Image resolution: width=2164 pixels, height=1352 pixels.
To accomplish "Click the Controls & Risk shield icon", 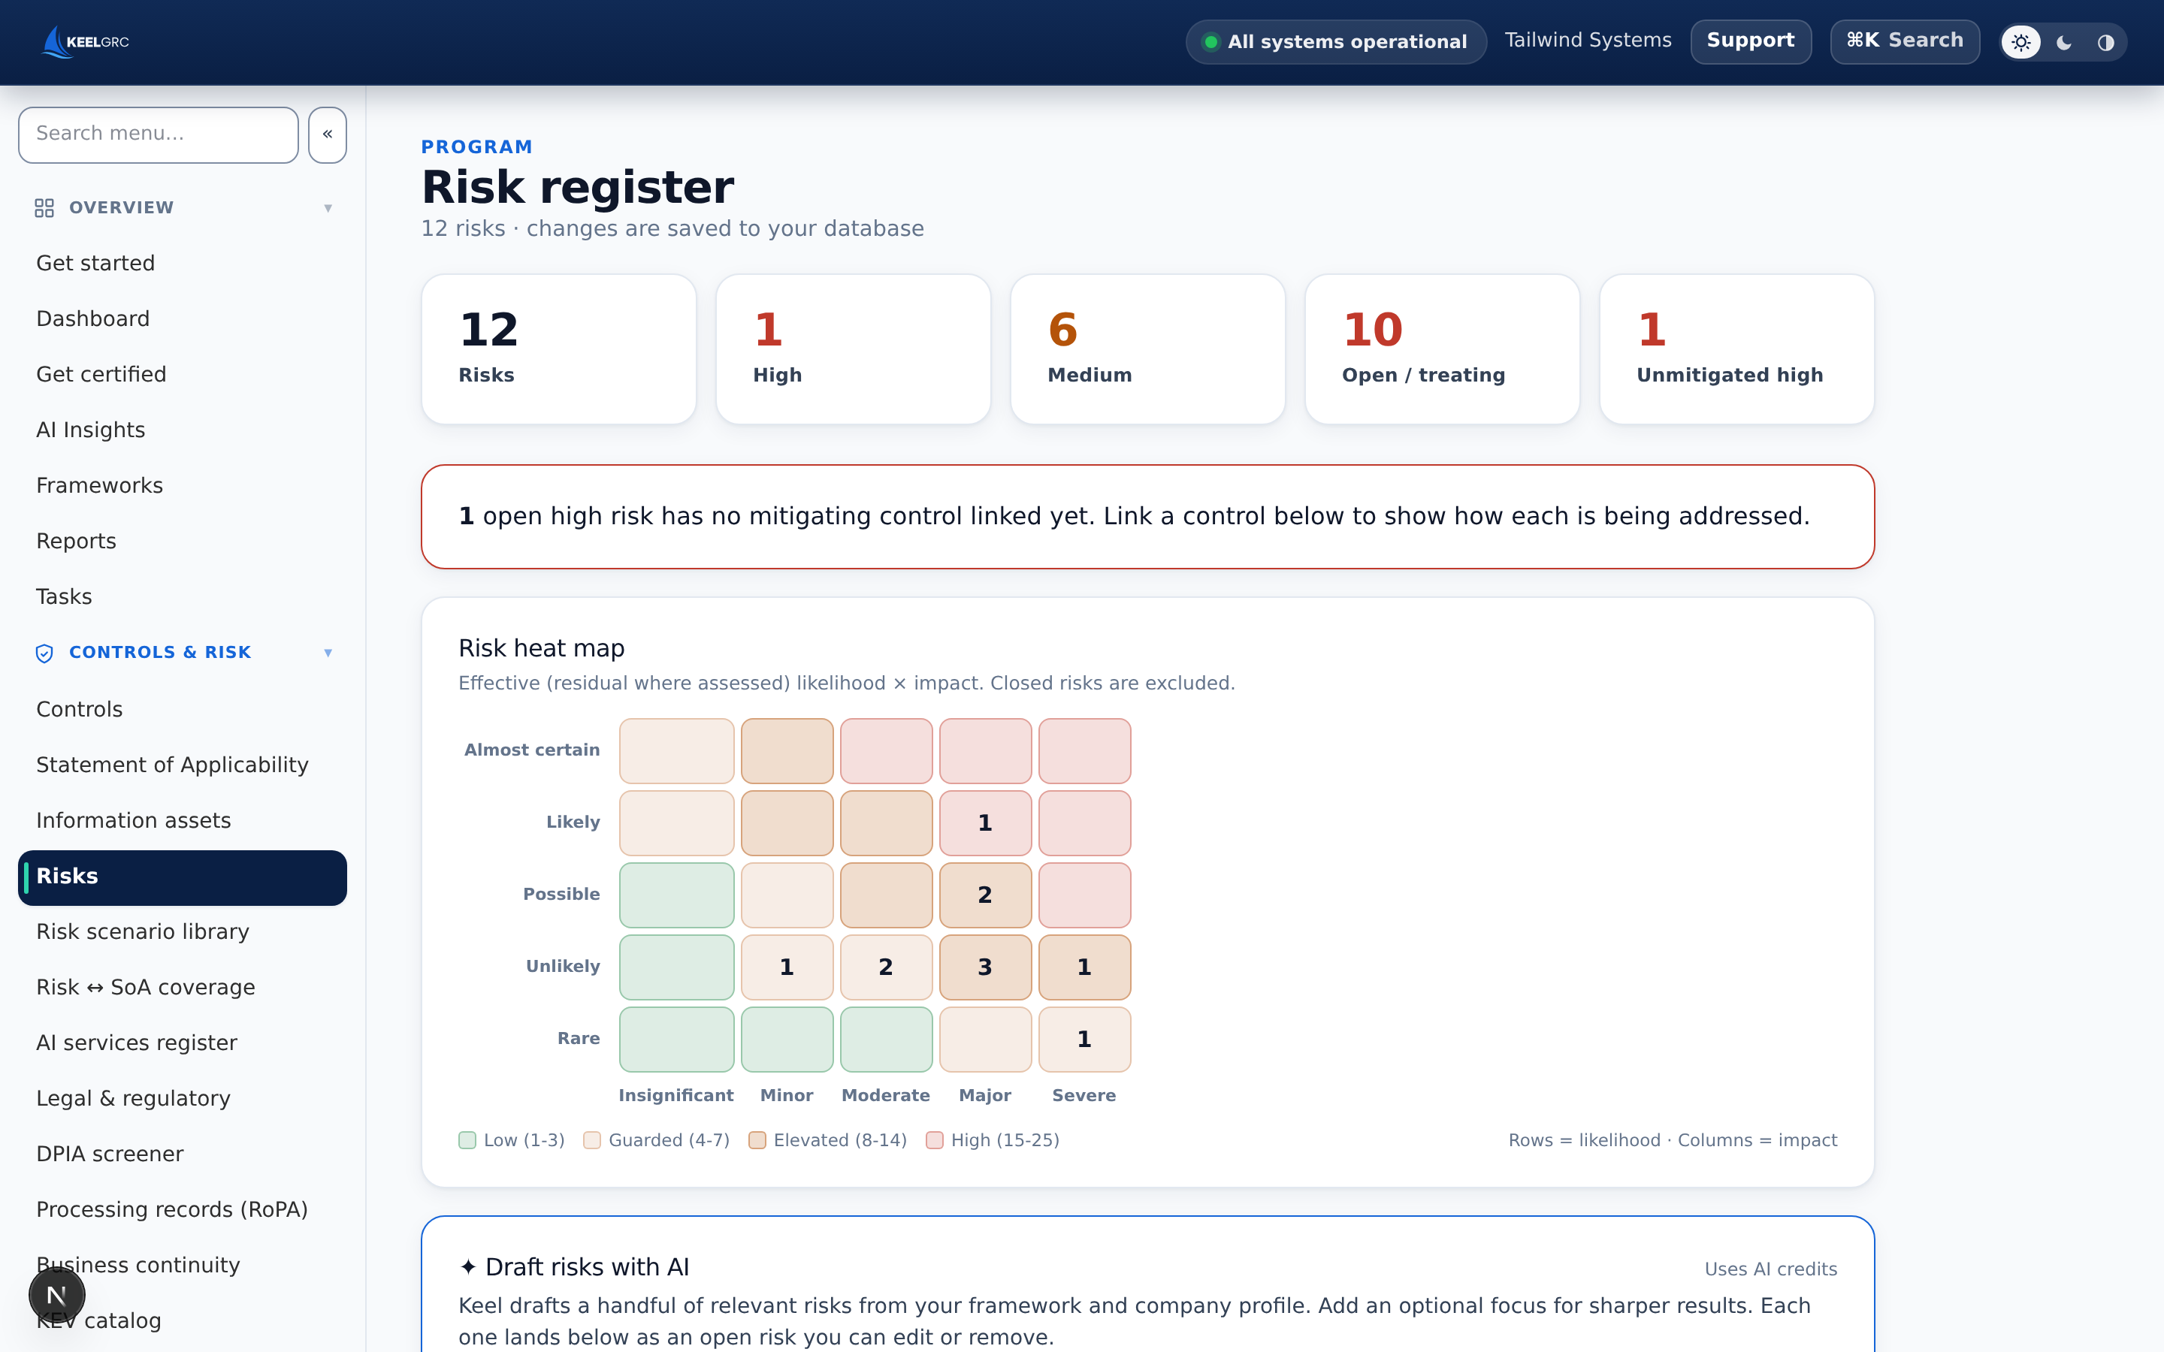I will click(x=44, y=653).
